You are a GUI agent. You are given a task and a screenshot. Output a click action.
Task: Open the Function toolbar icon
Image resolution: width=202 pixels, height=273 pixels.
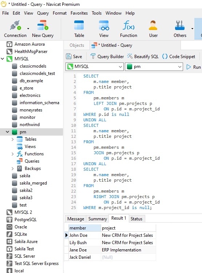128,26
